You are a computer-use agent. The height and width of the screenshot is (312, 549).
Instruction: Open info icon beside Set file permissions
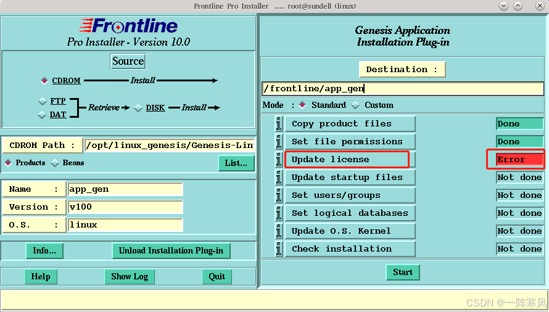coord(279,141)
